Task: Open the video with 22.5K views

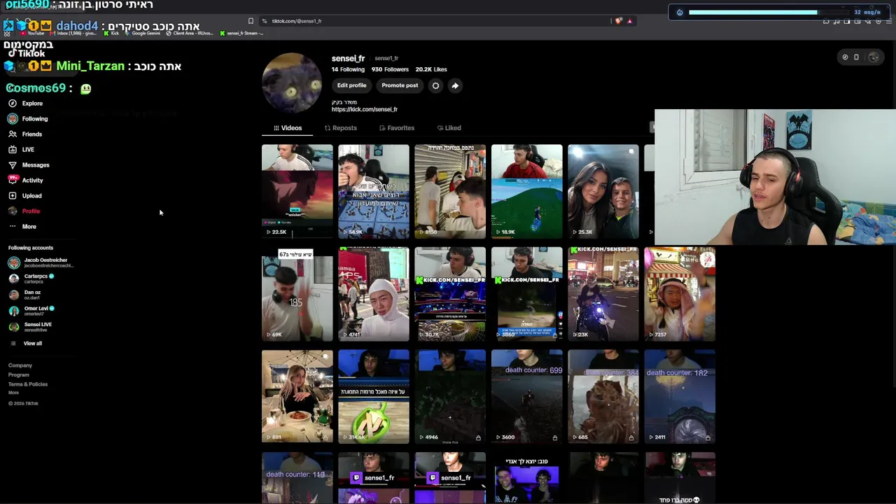Action: [297, 192]
